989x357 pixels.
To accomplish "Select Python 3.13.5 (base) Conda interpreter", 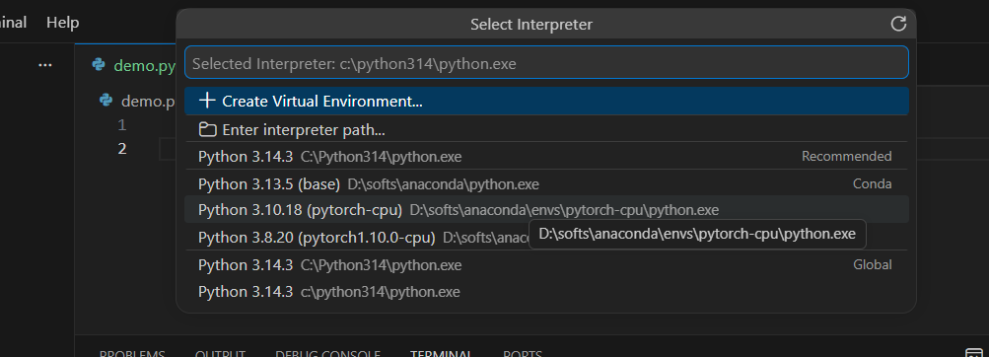I will 546,183.
